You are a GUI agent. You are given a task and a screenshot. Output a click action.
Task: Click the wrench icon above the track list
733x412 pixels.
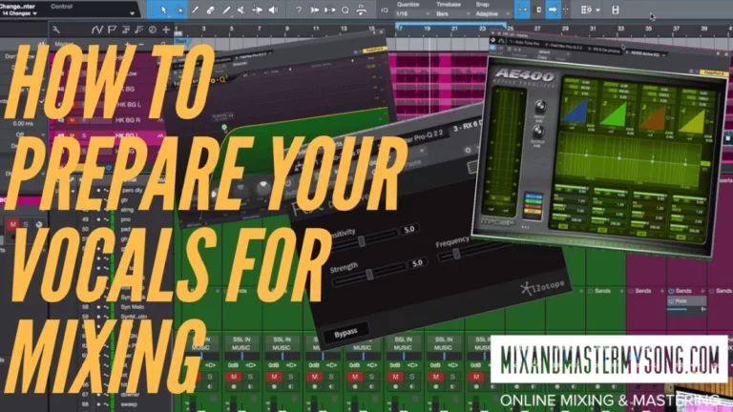(x=56, y=30)
